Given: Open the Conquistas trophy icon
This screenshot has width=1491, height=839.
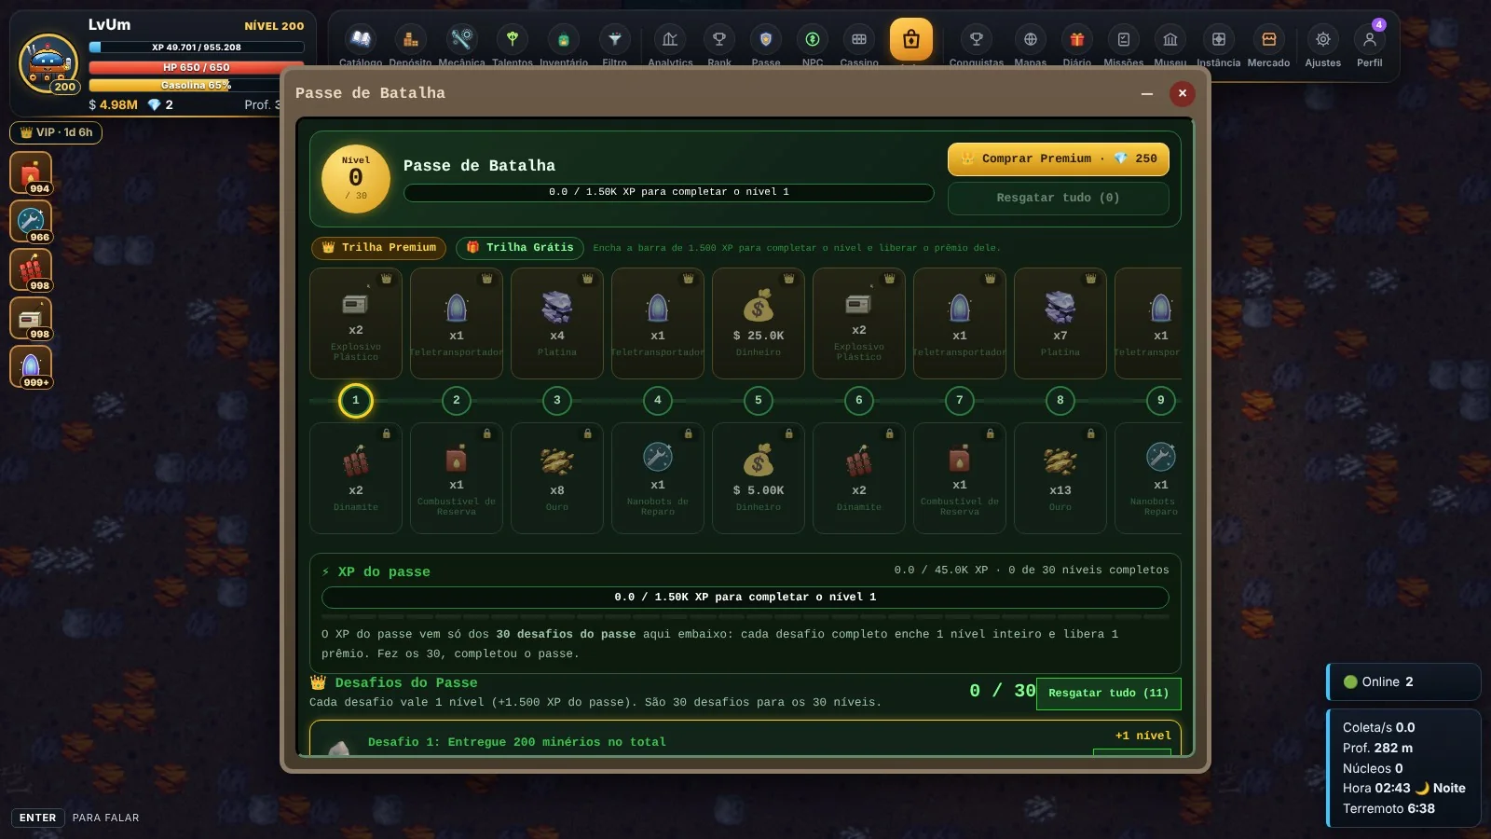Looking at the screenshot, I should [976, 40].
